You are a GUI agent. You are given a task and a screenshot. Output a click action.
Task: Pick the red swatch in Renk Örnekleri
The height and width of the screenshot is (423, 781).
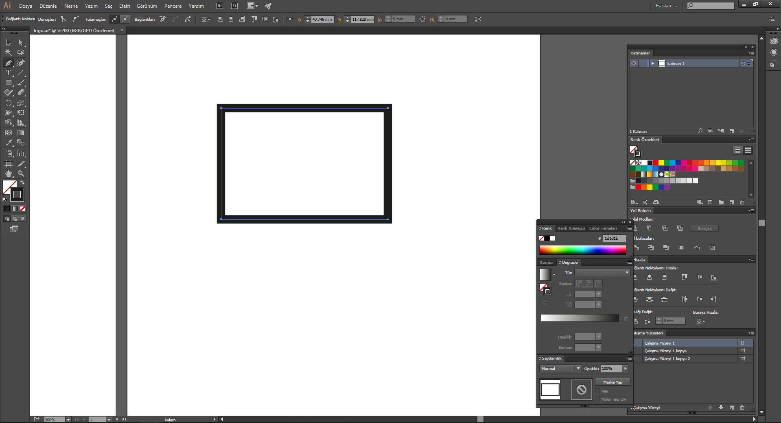(x=655, y=163)
